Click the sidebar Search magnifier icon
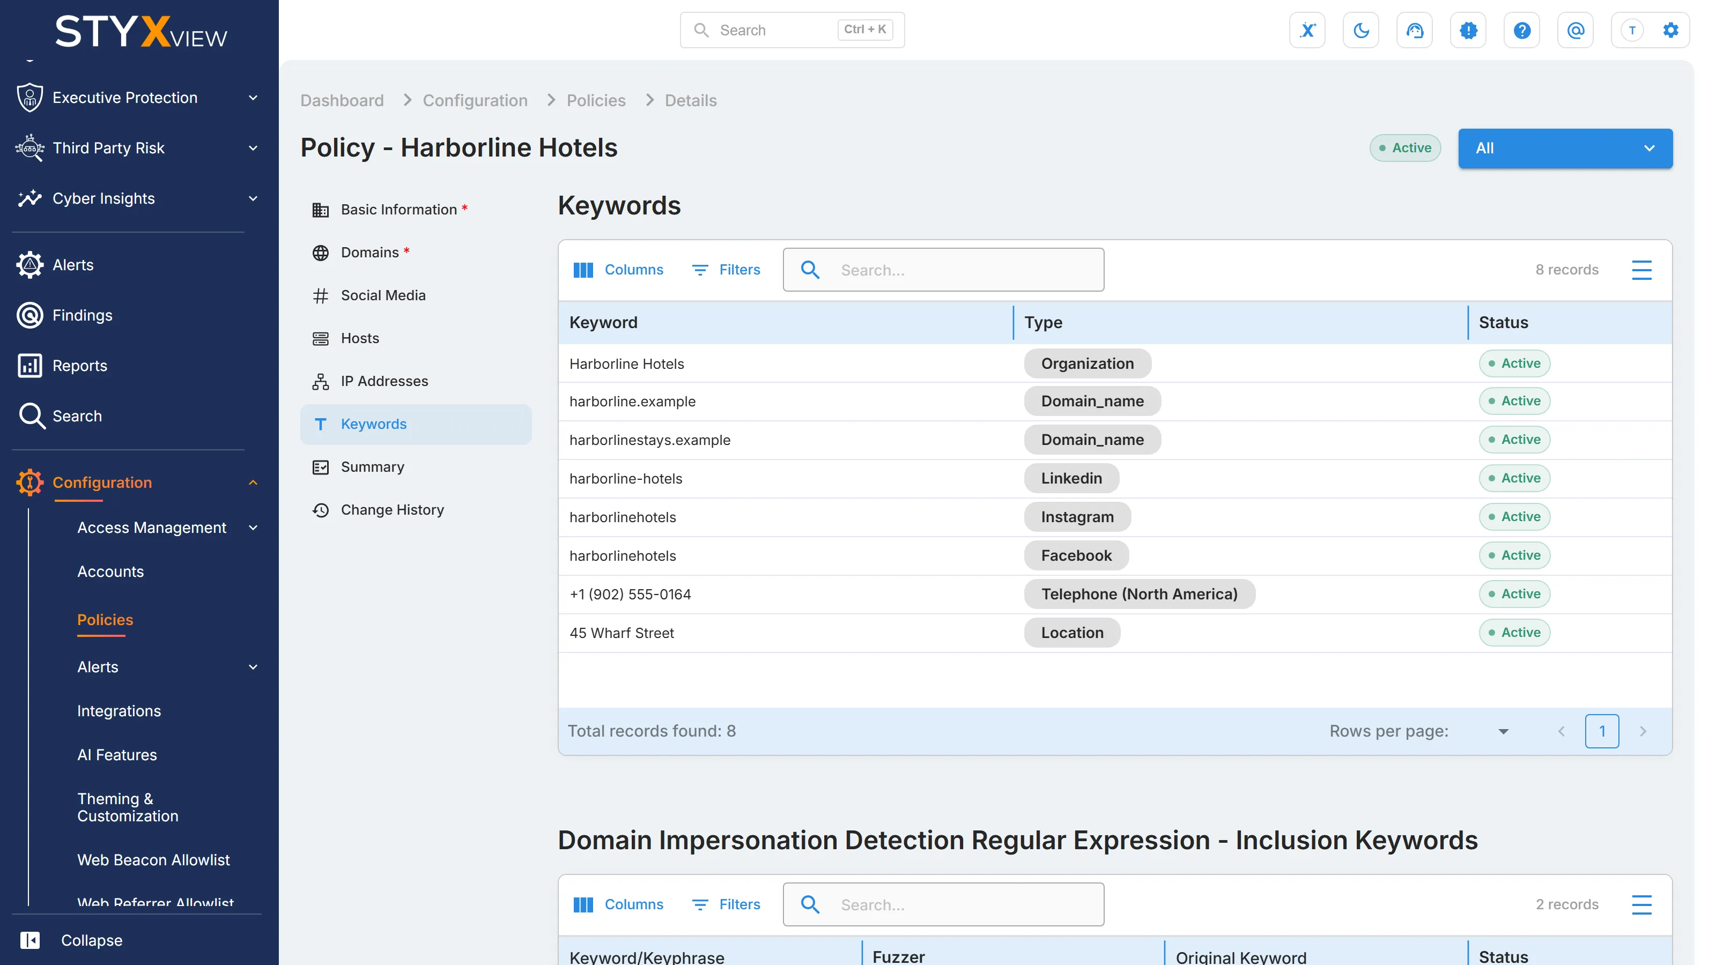This screenshot has height=965, width=1716. click(x=31, y=415)
